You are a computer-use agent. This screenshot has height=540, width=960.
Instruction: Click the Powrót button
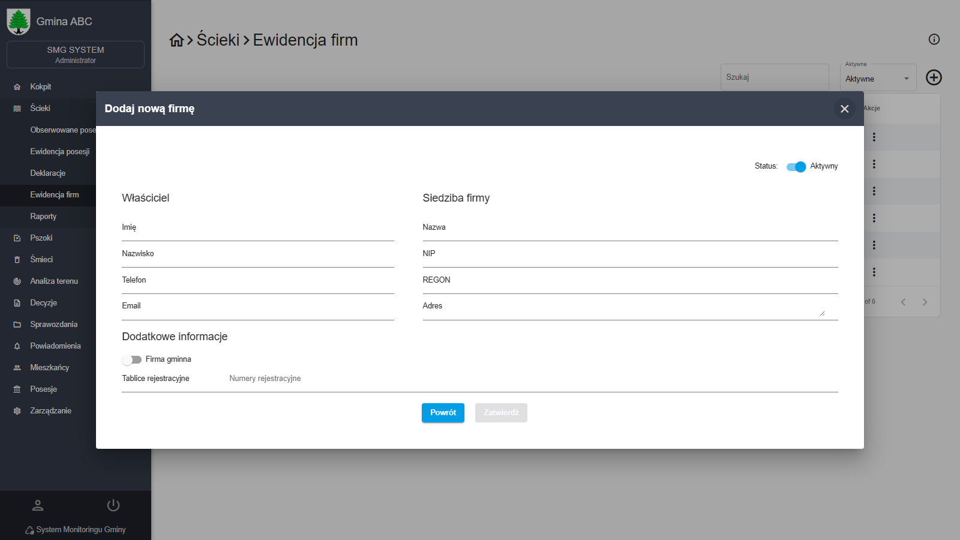[x=443, y=413]
